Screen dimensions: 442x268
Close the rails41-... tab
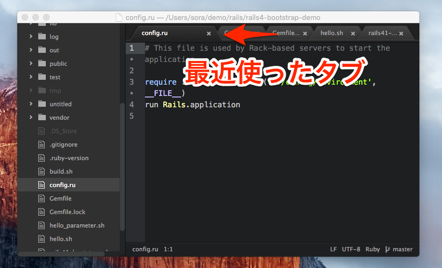(401, 33)
